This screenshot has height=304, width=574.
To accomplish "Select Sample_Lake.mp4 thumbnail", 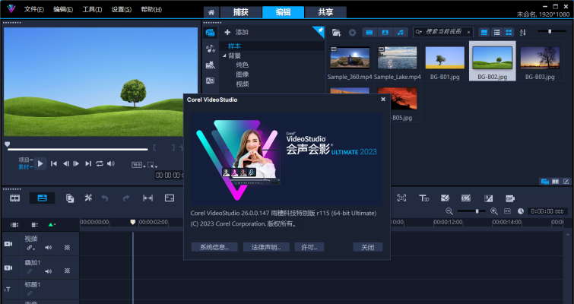I will tap(397, 58).
